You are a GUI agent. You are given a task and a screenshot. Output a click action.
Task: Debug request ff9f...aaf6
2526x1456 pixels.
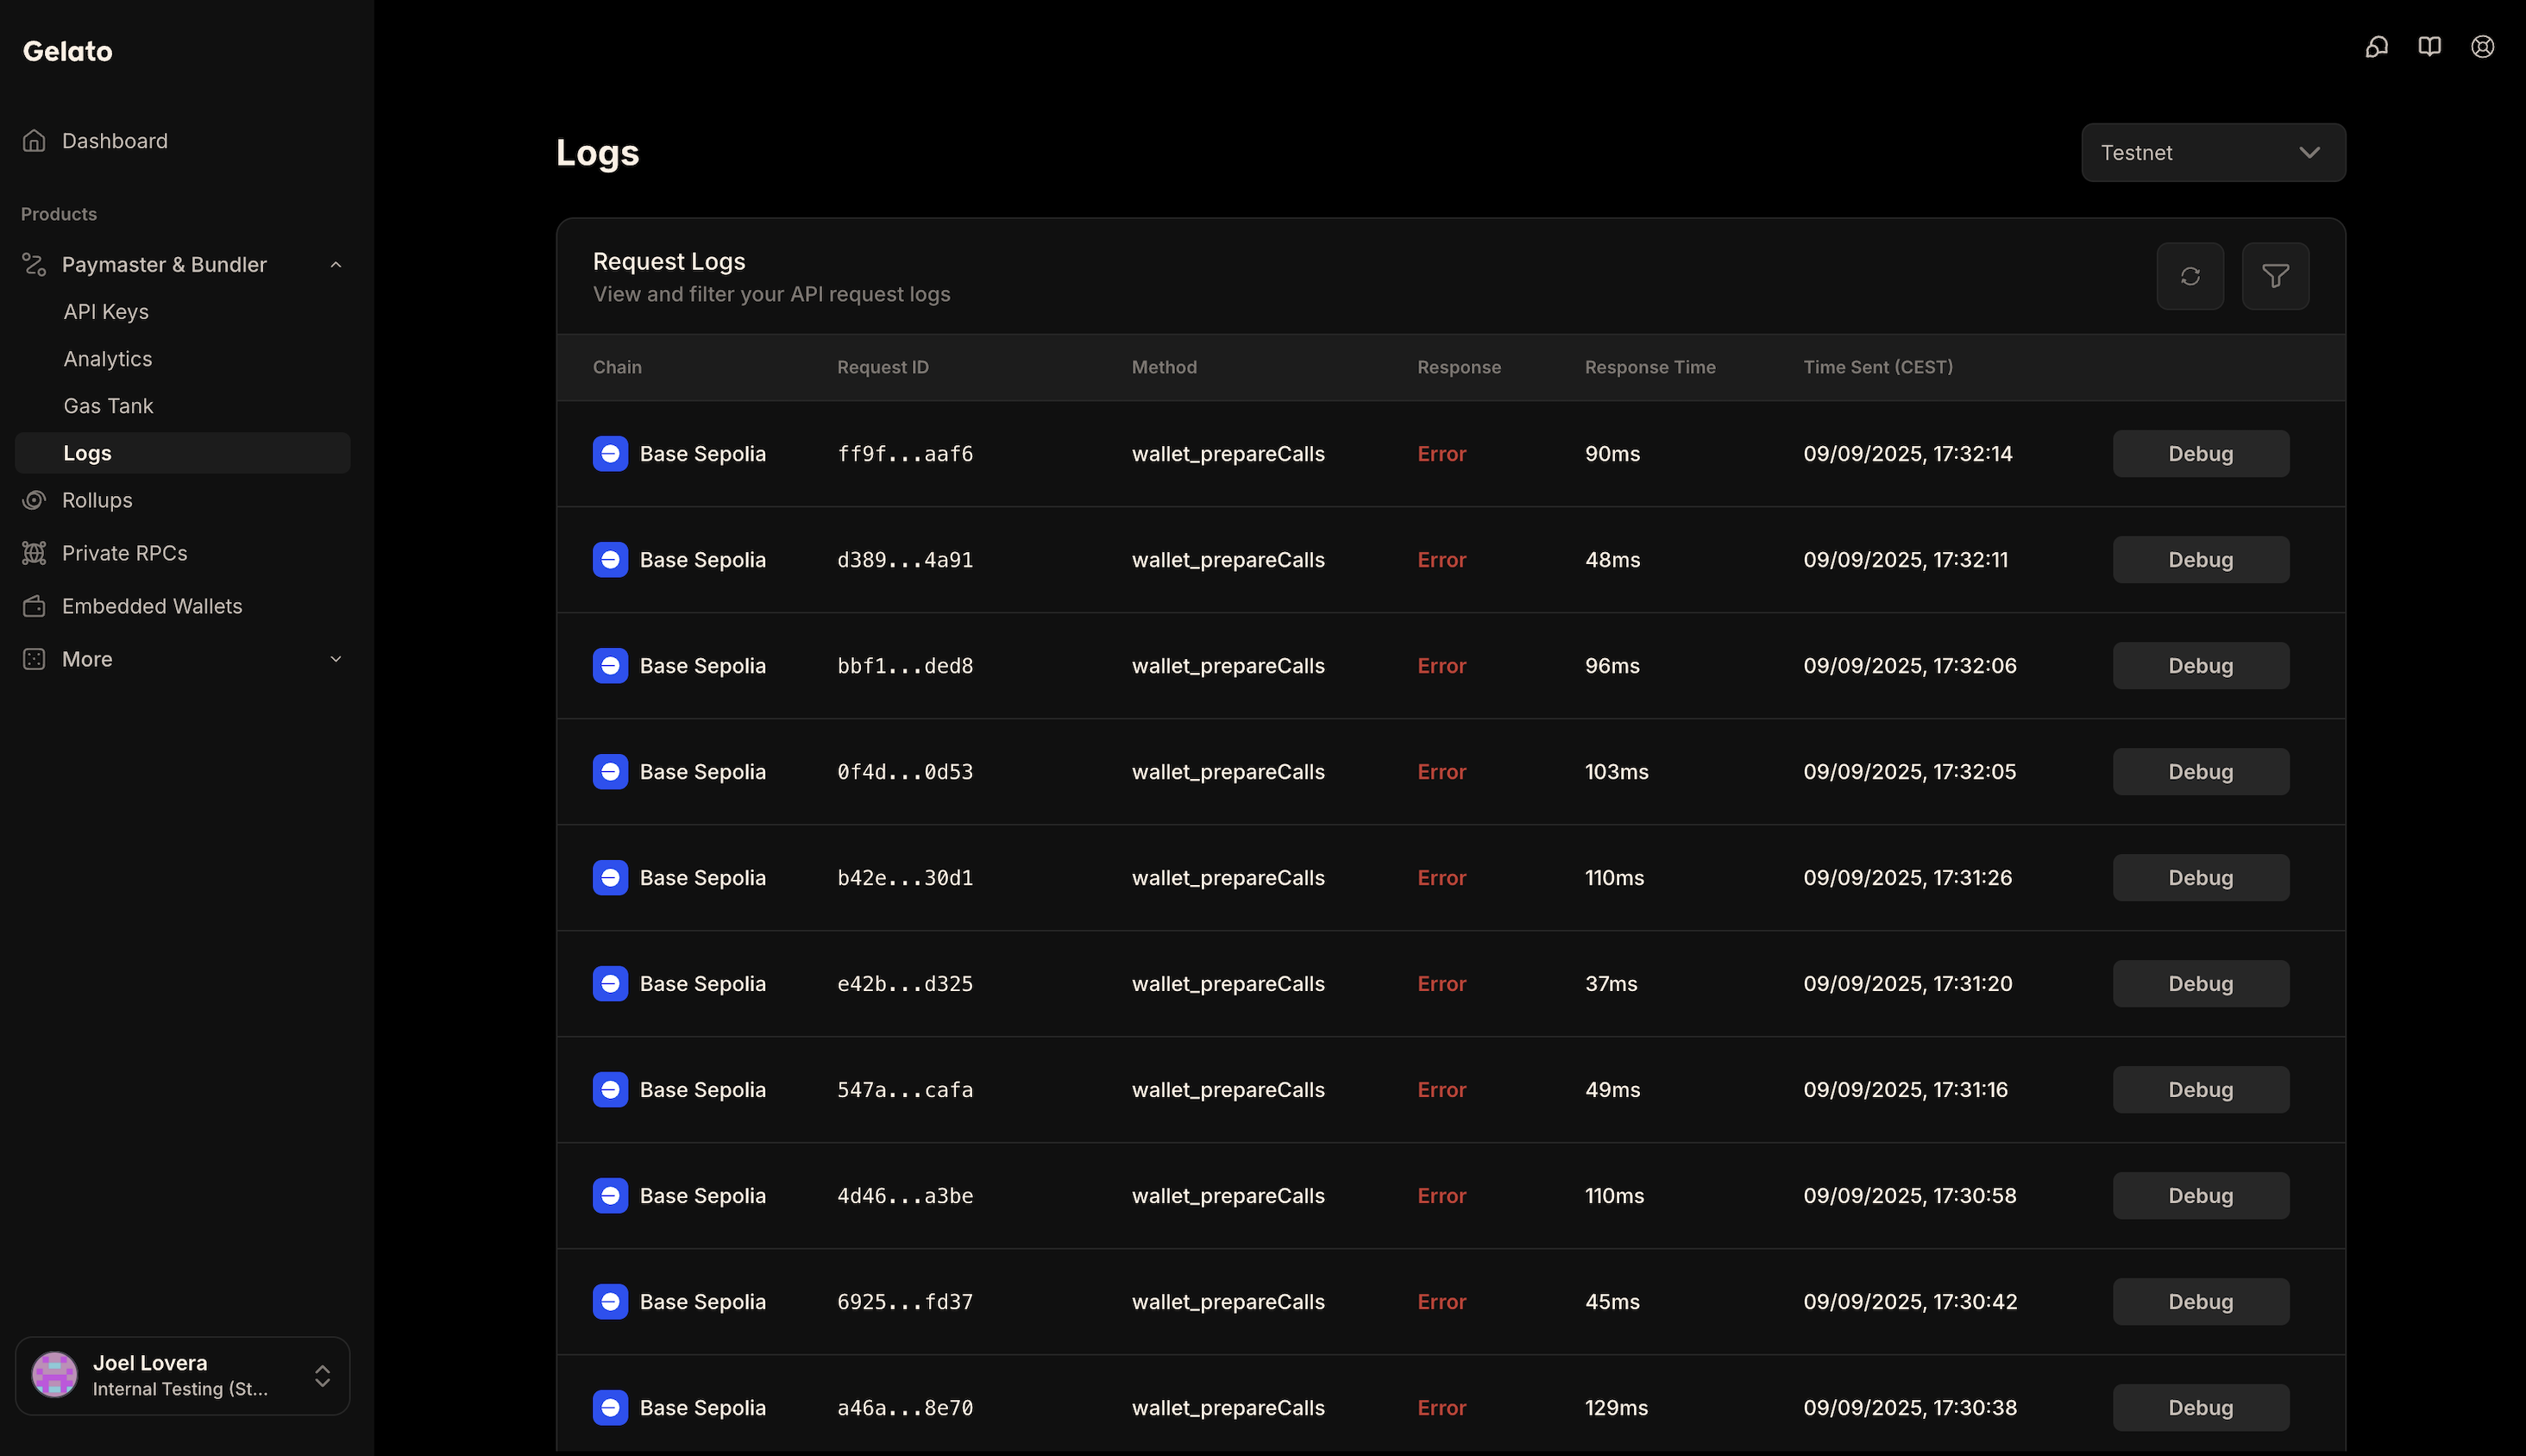point(2200,454)
